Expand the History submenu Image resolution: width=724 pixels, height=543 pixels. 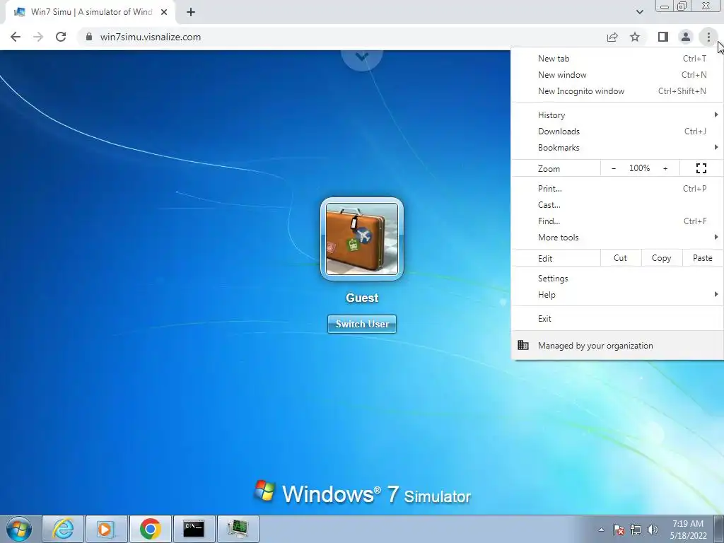coord(617,115)
